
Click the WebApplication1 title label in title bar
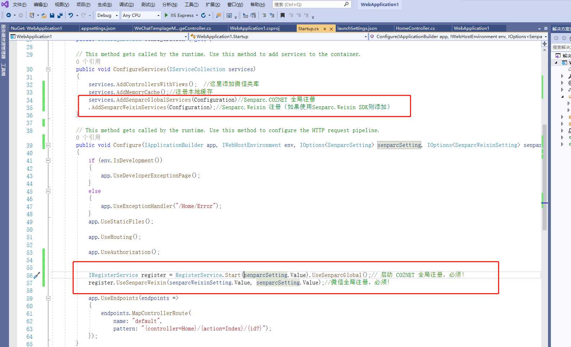coord(380,4)
